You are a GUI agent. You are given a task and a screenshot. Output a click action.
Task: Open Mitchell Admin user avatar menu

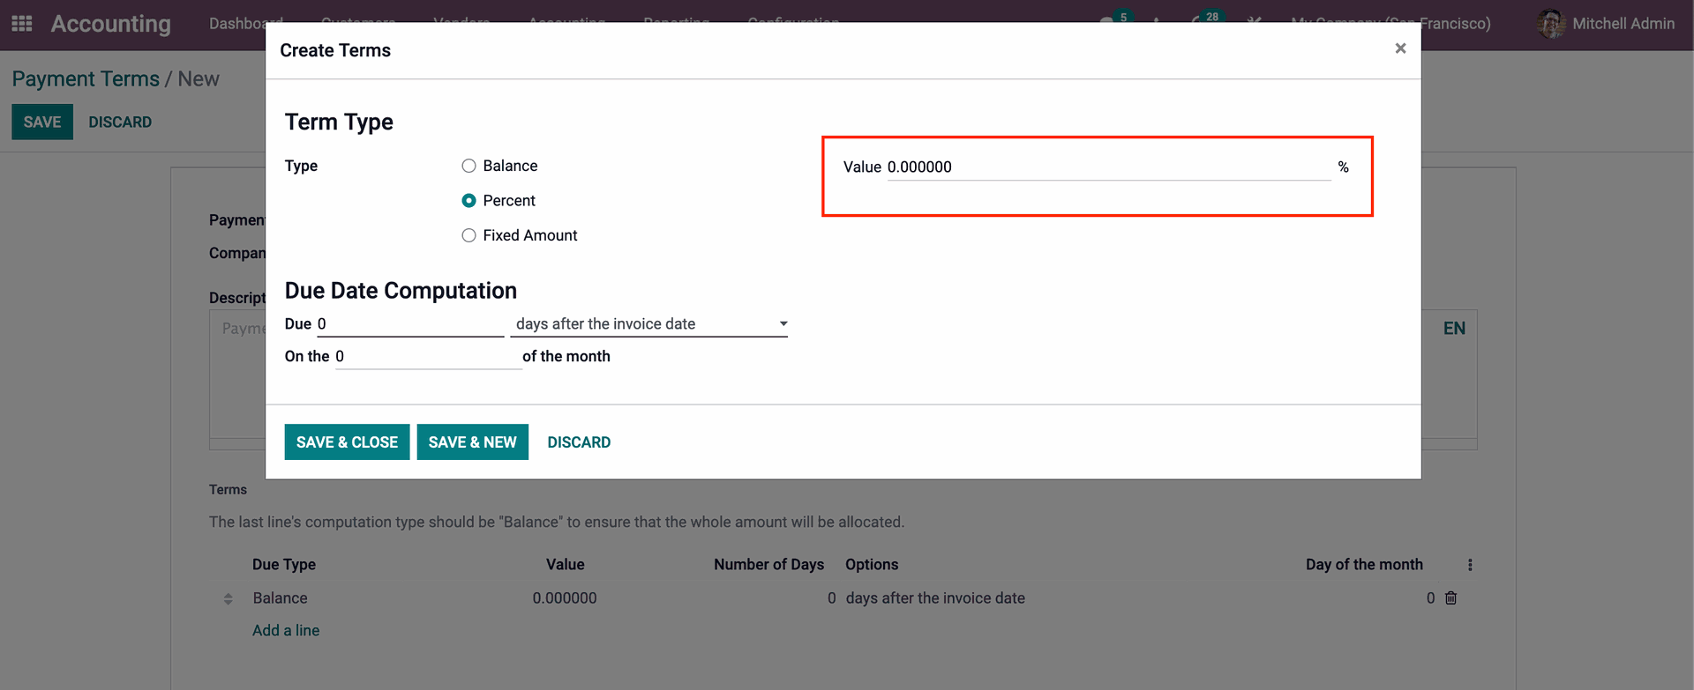(x=1606, y=24)
